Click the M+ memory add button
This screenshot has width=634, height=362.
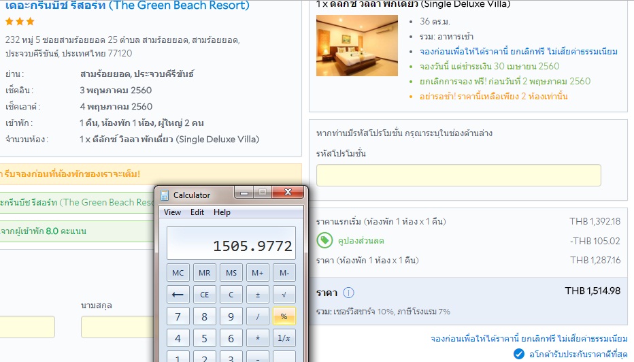258,273
